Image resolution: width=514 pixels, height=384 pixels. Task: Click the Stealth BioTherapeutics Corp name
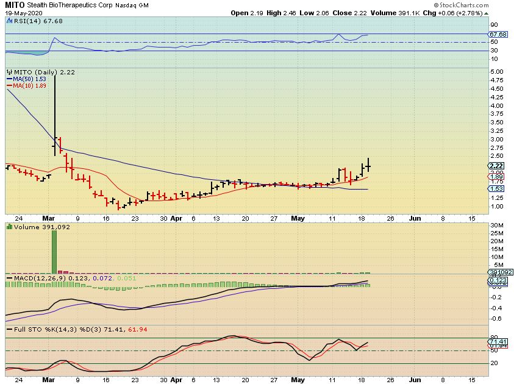(x=70, y=5)
